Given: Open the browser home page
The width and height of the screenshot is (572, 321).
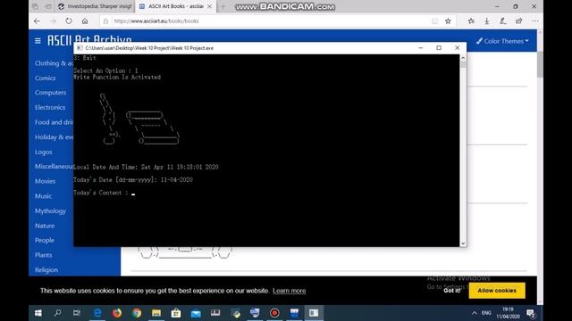Looking at the screenshot, I should [85, 21].
